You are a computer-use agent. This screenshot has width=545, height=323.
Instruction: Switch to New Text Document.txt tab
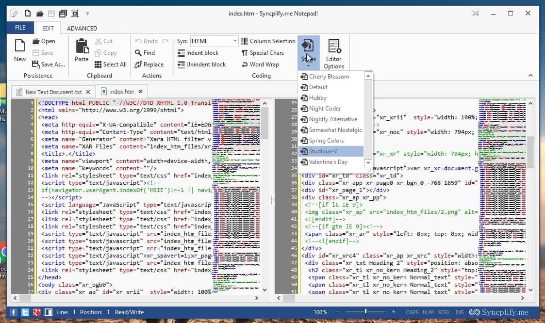pos(53,92)
